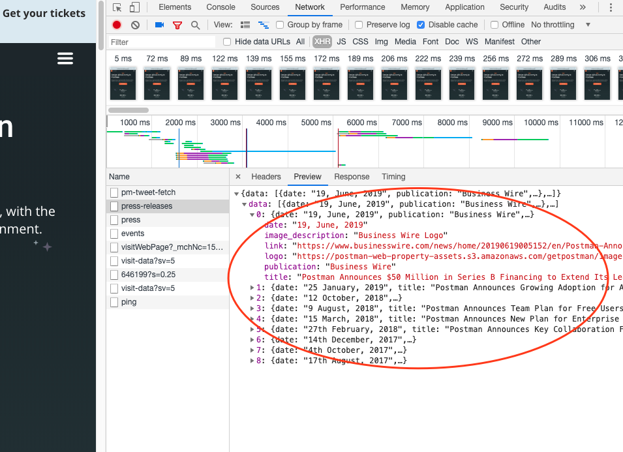Check Hide data URLs option
Image resolution: width=623 pixels, height=452 pixels.
click(x=227, y=42)
